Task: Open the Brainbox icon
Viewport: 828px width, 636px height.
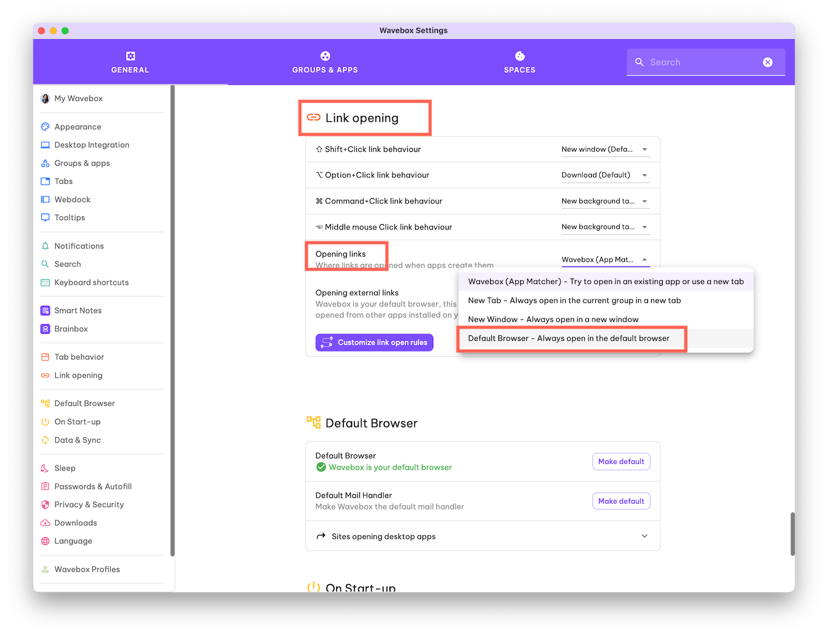Action: (x=45, y=329)
